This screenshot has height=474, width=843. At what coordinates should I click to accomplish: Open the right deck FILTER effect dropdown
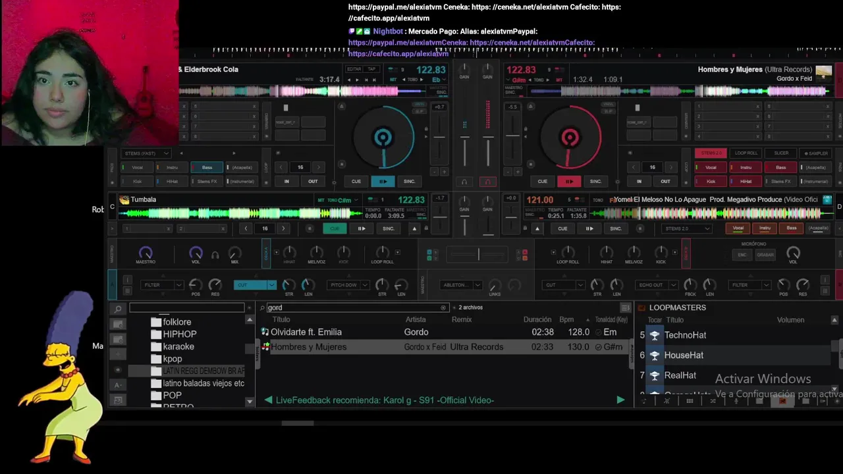(749, 285)
